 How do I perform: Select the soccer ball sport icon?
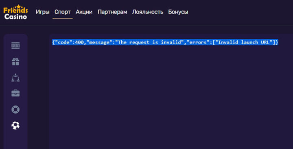[x=15, y=125]
